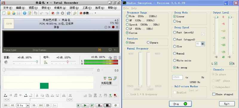This screenshot has width=239, height=108.
Task: Click the 18500 start frequency input field
Action: 177,77
